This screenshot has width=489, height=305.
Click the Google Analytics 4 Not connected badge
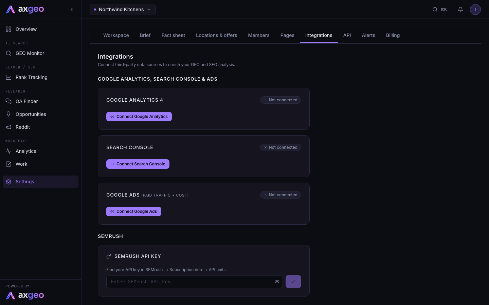(x=280, y=100)
